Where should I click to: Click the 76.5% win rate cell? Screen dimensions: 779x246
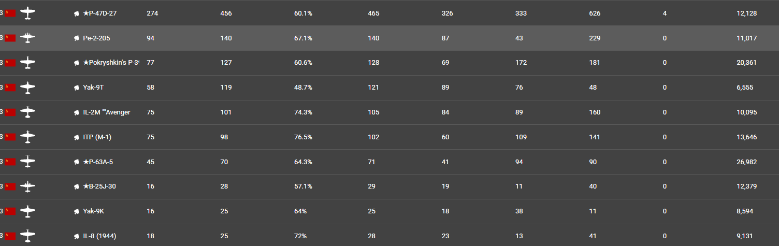pos(303,137)
